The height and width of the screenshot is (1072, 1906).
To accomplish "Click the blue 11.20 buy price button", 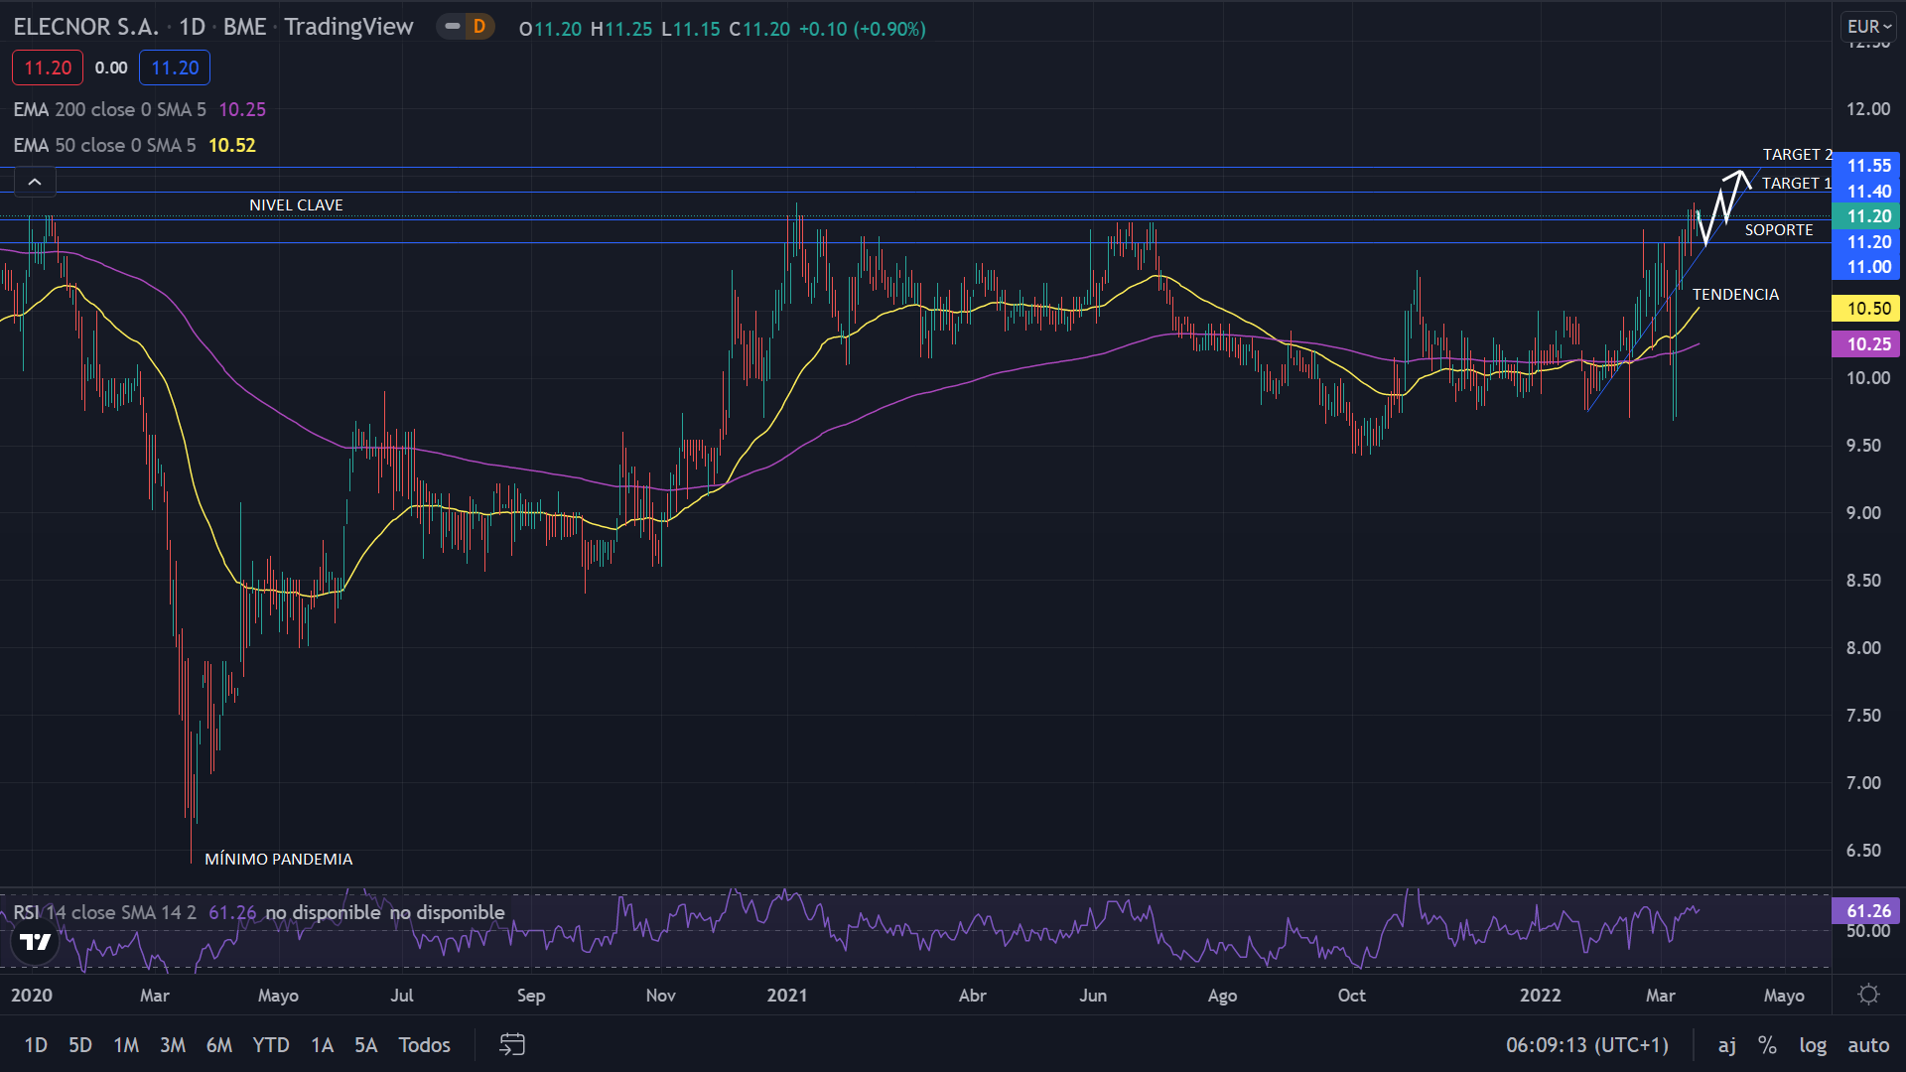I will pos(175,67).
